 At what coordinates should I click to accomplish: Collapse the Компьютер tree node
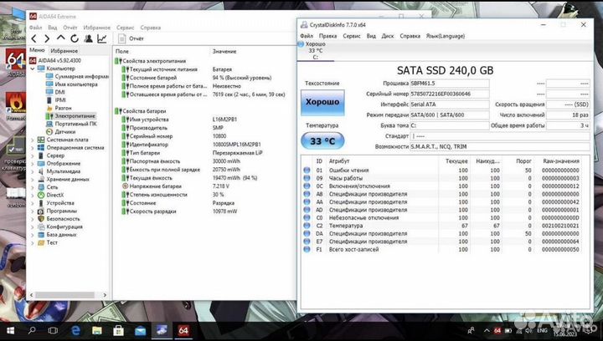[33, 68]
